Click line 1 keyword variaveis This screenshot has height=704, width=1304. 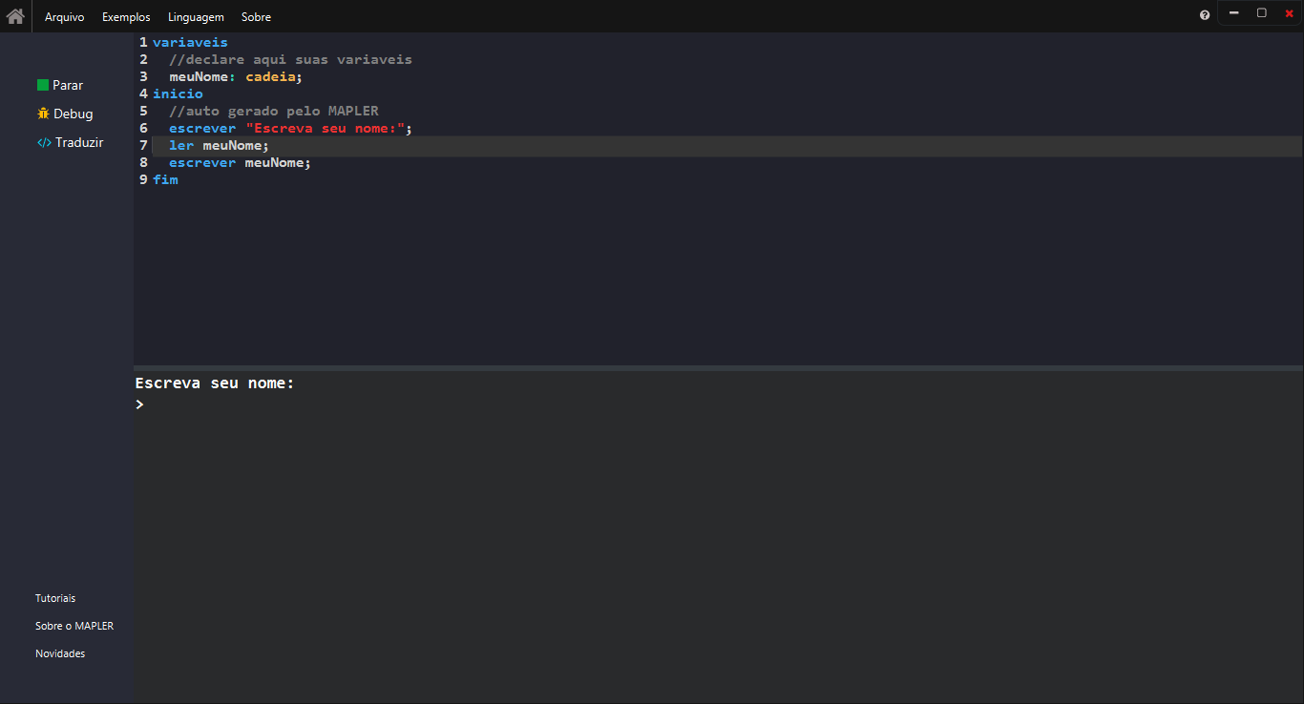coord(190,42)
